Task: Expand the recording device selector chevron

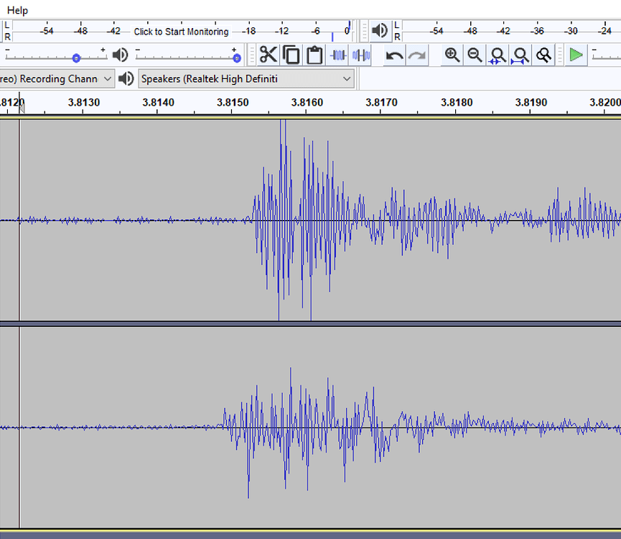Action: [108, 79]
